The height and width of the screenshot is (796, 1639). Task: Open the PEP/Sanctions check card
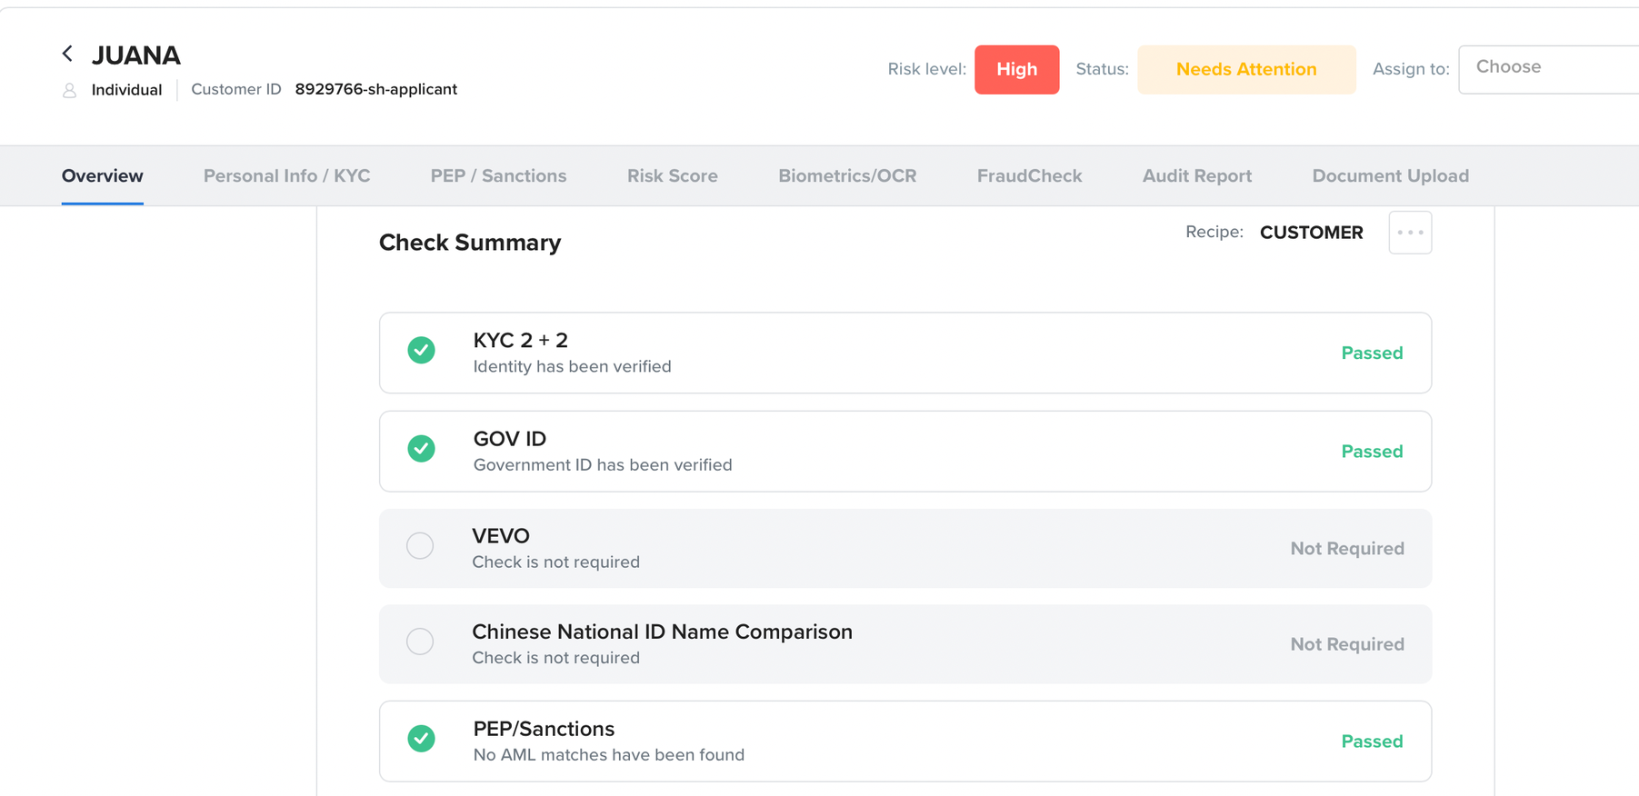pyautogui.click(x=905, y=741)
